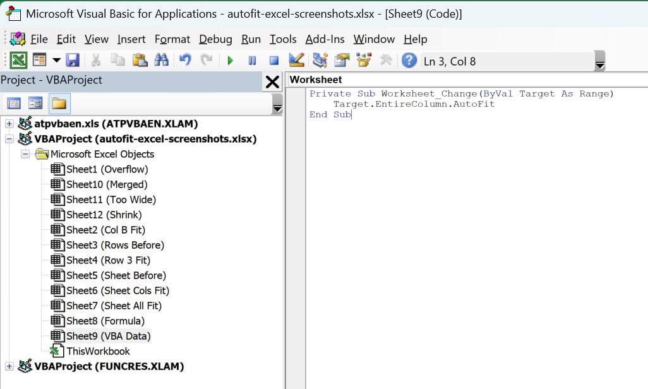
Task: Select Sheet9 (VBA Data) in the tree
Action: coord(109,336)
